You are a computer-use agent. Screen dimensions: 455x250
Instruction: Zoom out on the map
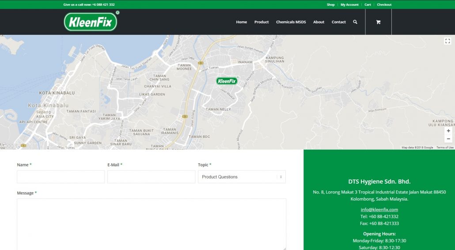pyautogui.click(x=448, y=139)
